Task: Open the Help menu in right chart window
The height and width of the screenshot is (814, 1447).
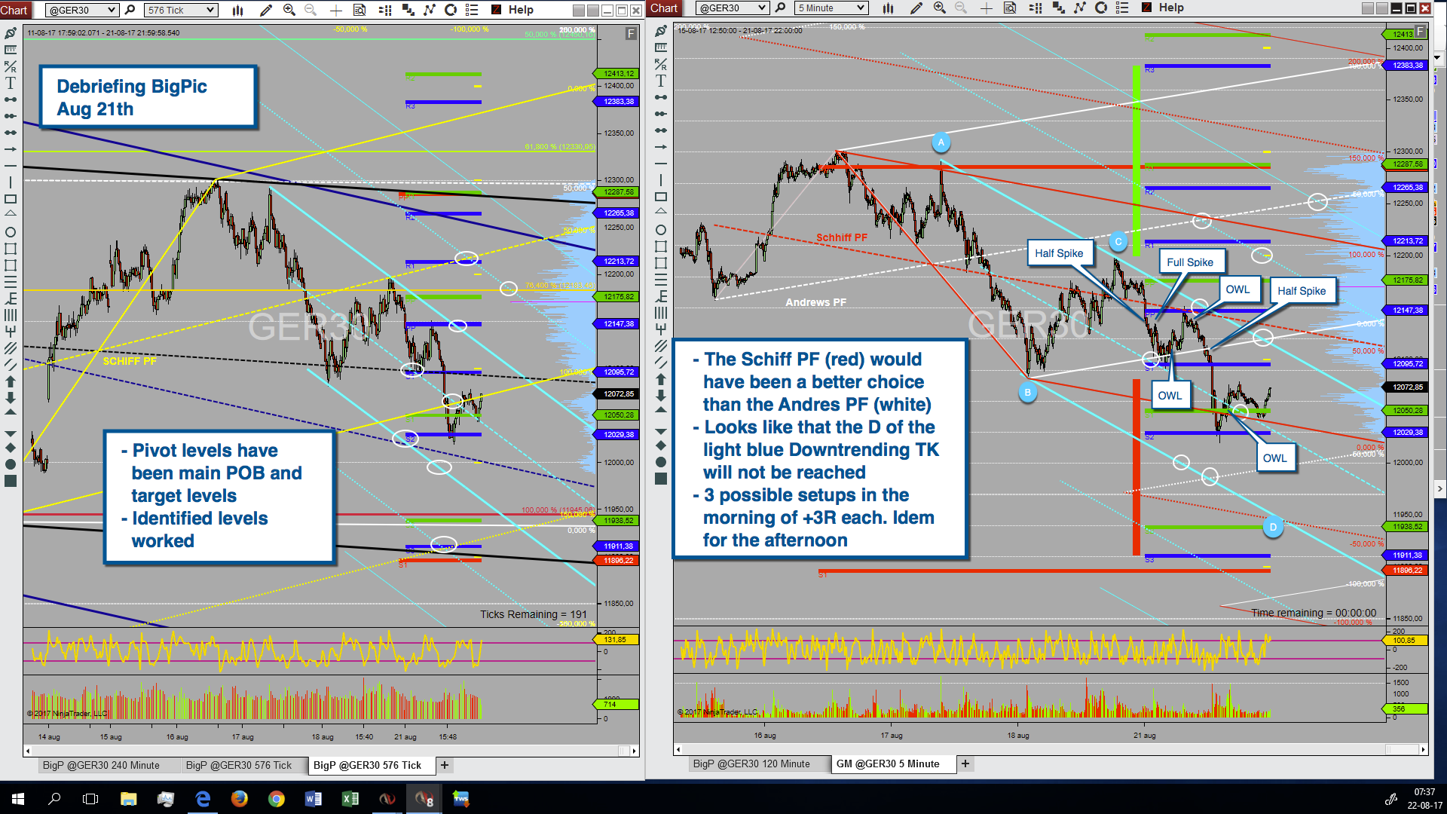Action: pyautogui.click(x=1171, y=8)
